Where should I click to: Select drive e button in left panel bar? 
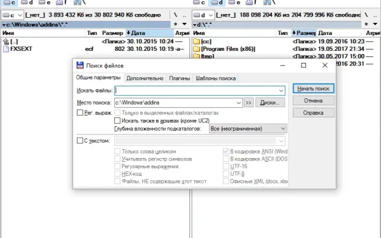click(44, 3)
